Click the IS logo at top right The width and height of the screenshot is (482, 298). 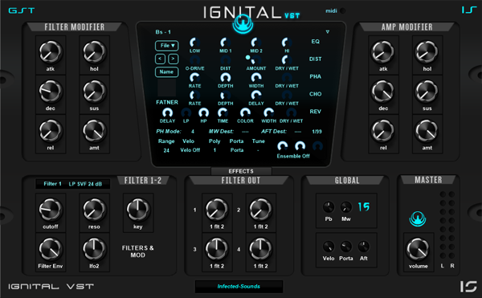[469, 10]
